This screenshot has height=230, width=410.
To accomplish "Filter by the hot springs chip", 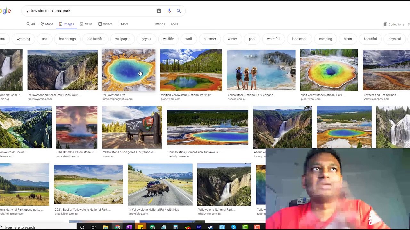I will click(x=67, y=39).
